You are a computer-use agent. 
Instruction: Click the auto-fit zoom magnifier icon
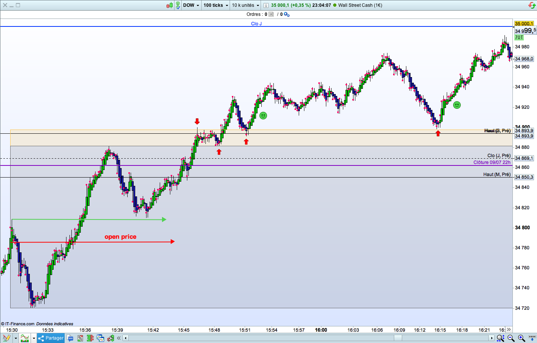tap(500, 338)
